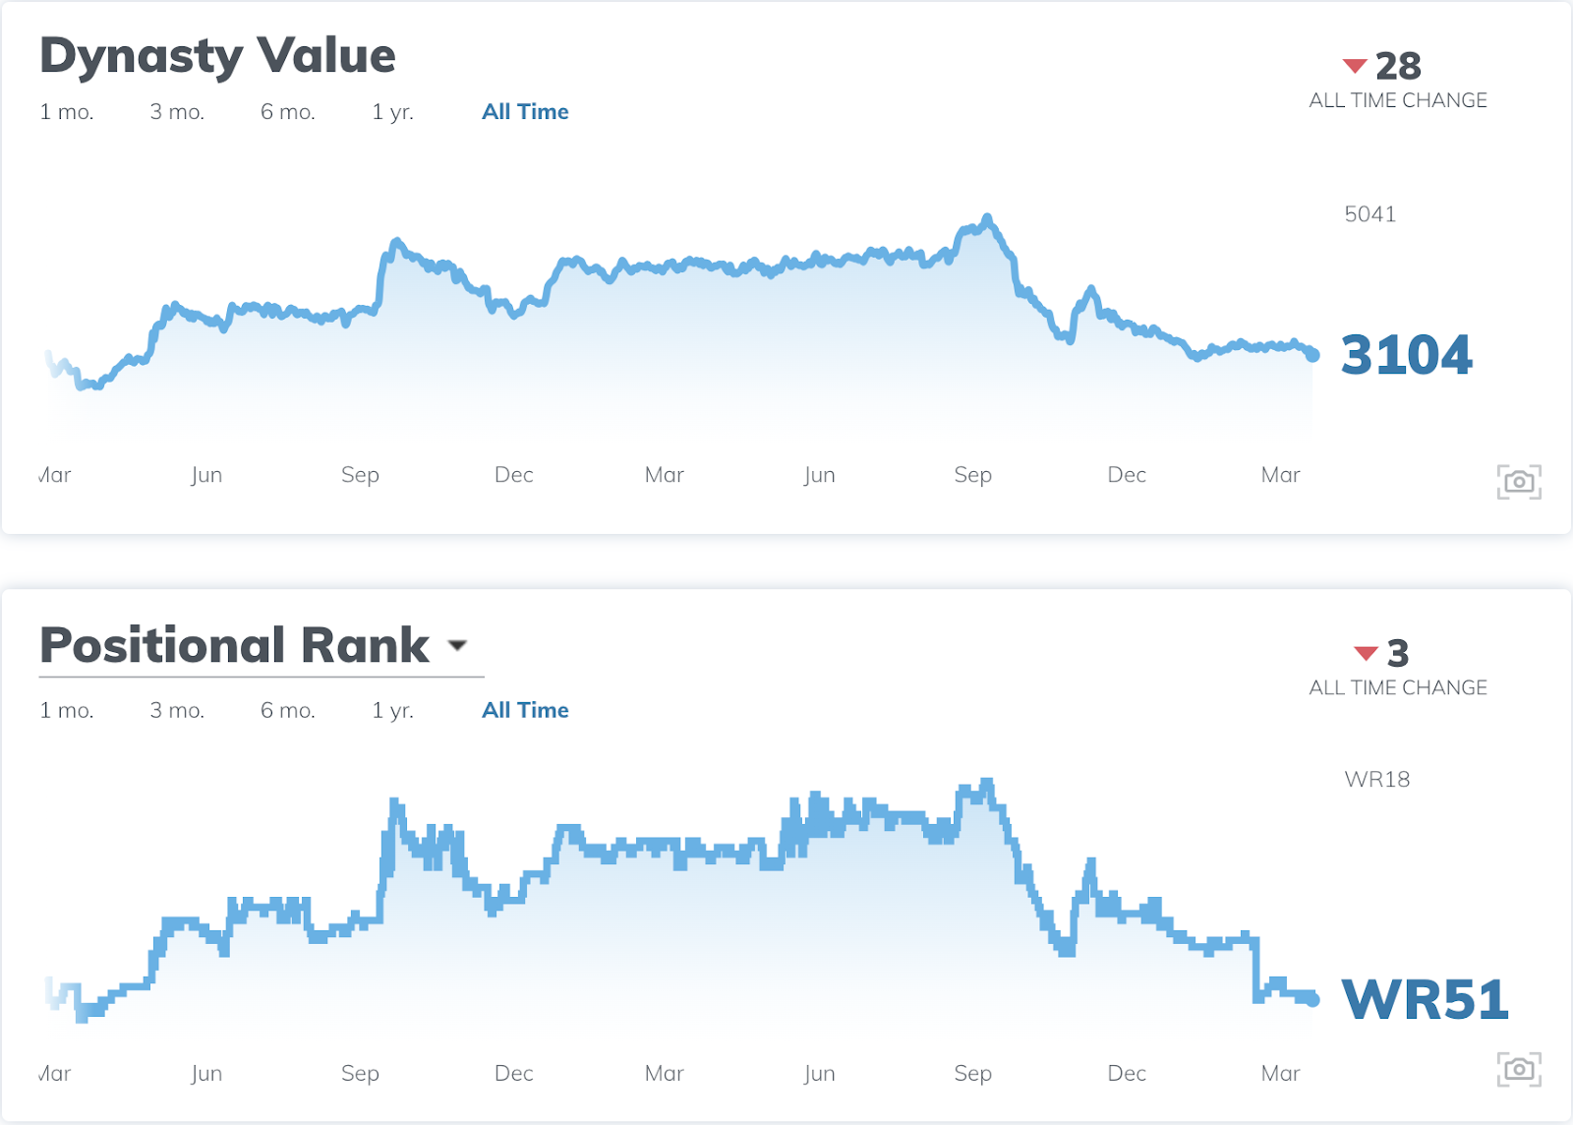
Task: Click the current rank WR51 label
Action: pyautogui.click(x=1425, y=1000)
